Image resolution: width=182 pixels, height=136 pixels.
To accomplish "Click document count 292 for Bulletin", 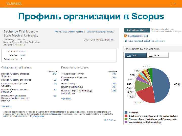I will point(114,91).
